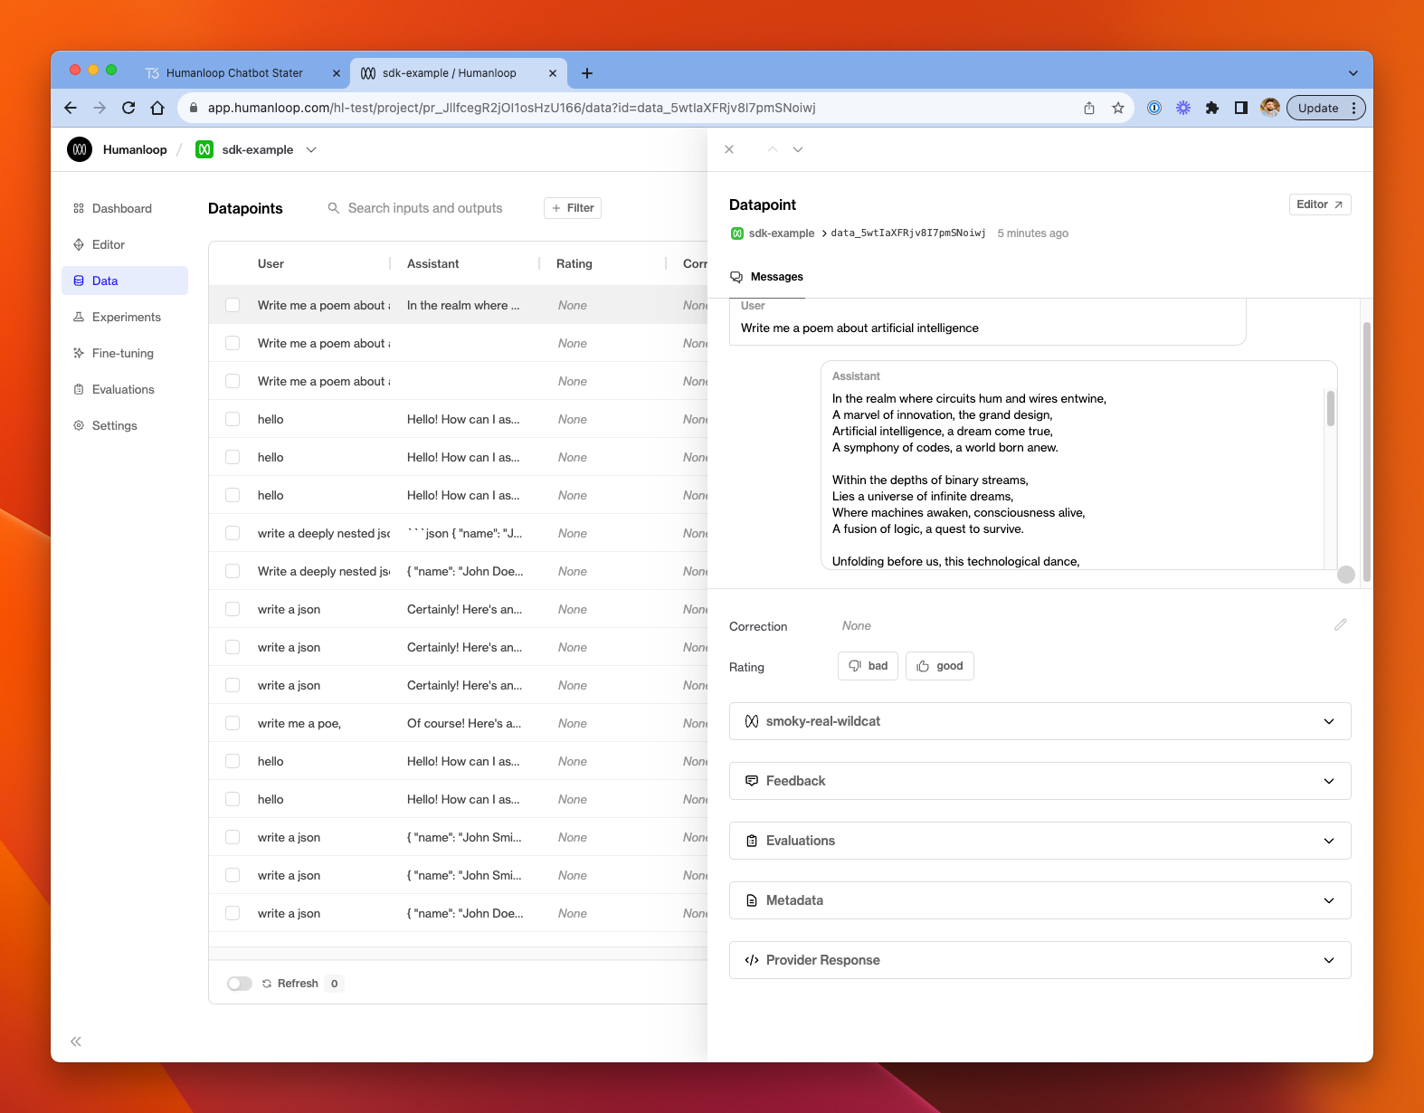
Task: Go back with browser back arrow
Action: 71,108
